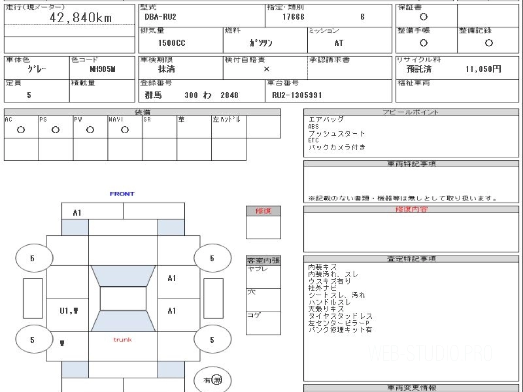The height and width of the screenshot is (392, 523).
Task: Click the コゲ interior cell
Action: pyautogui.click(x=263, y=323)
